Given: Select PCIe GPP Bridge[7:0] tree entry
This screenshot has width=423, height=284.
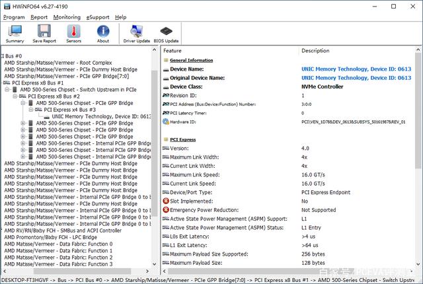Looking at the screenshot, I should 67,76.
